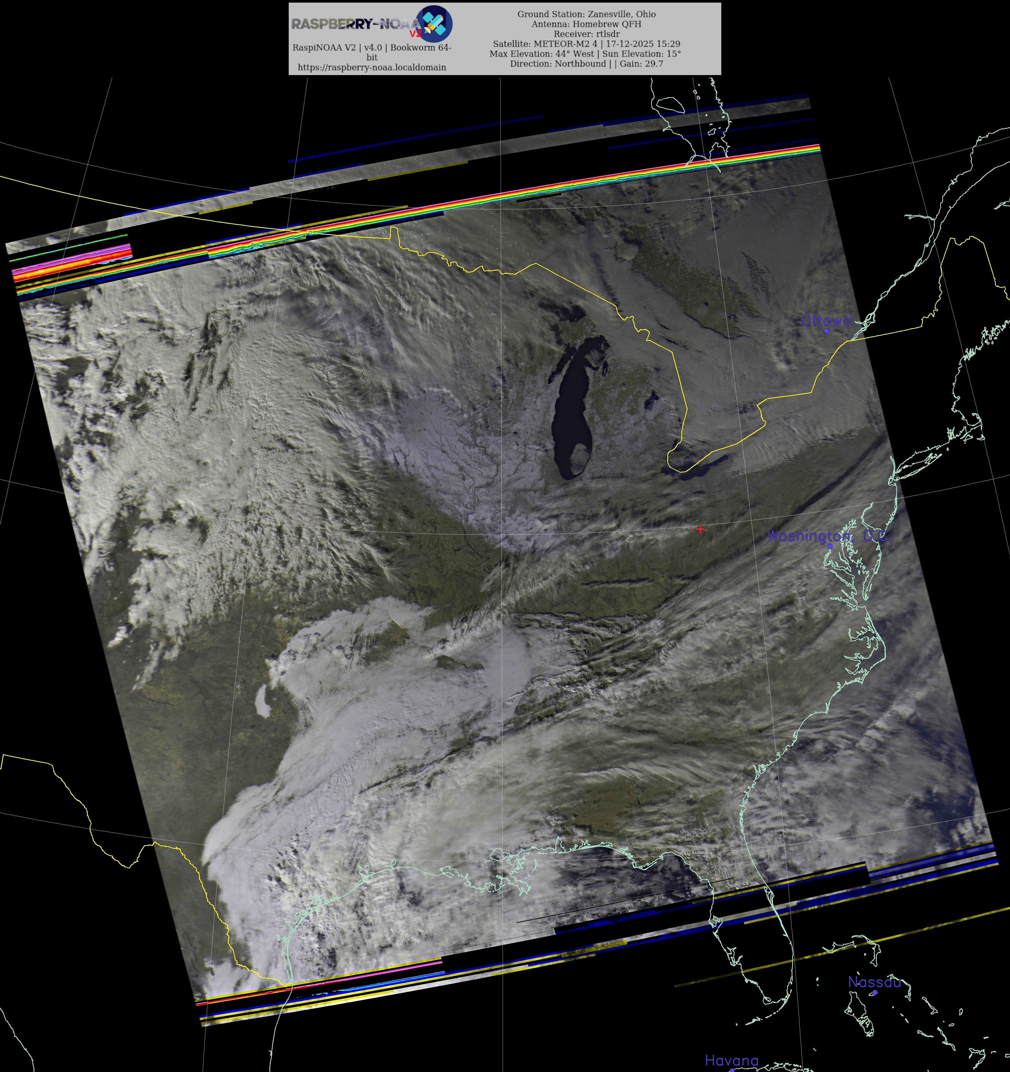Click the RASPBERRY-NOAA logo text

[355, 24]
